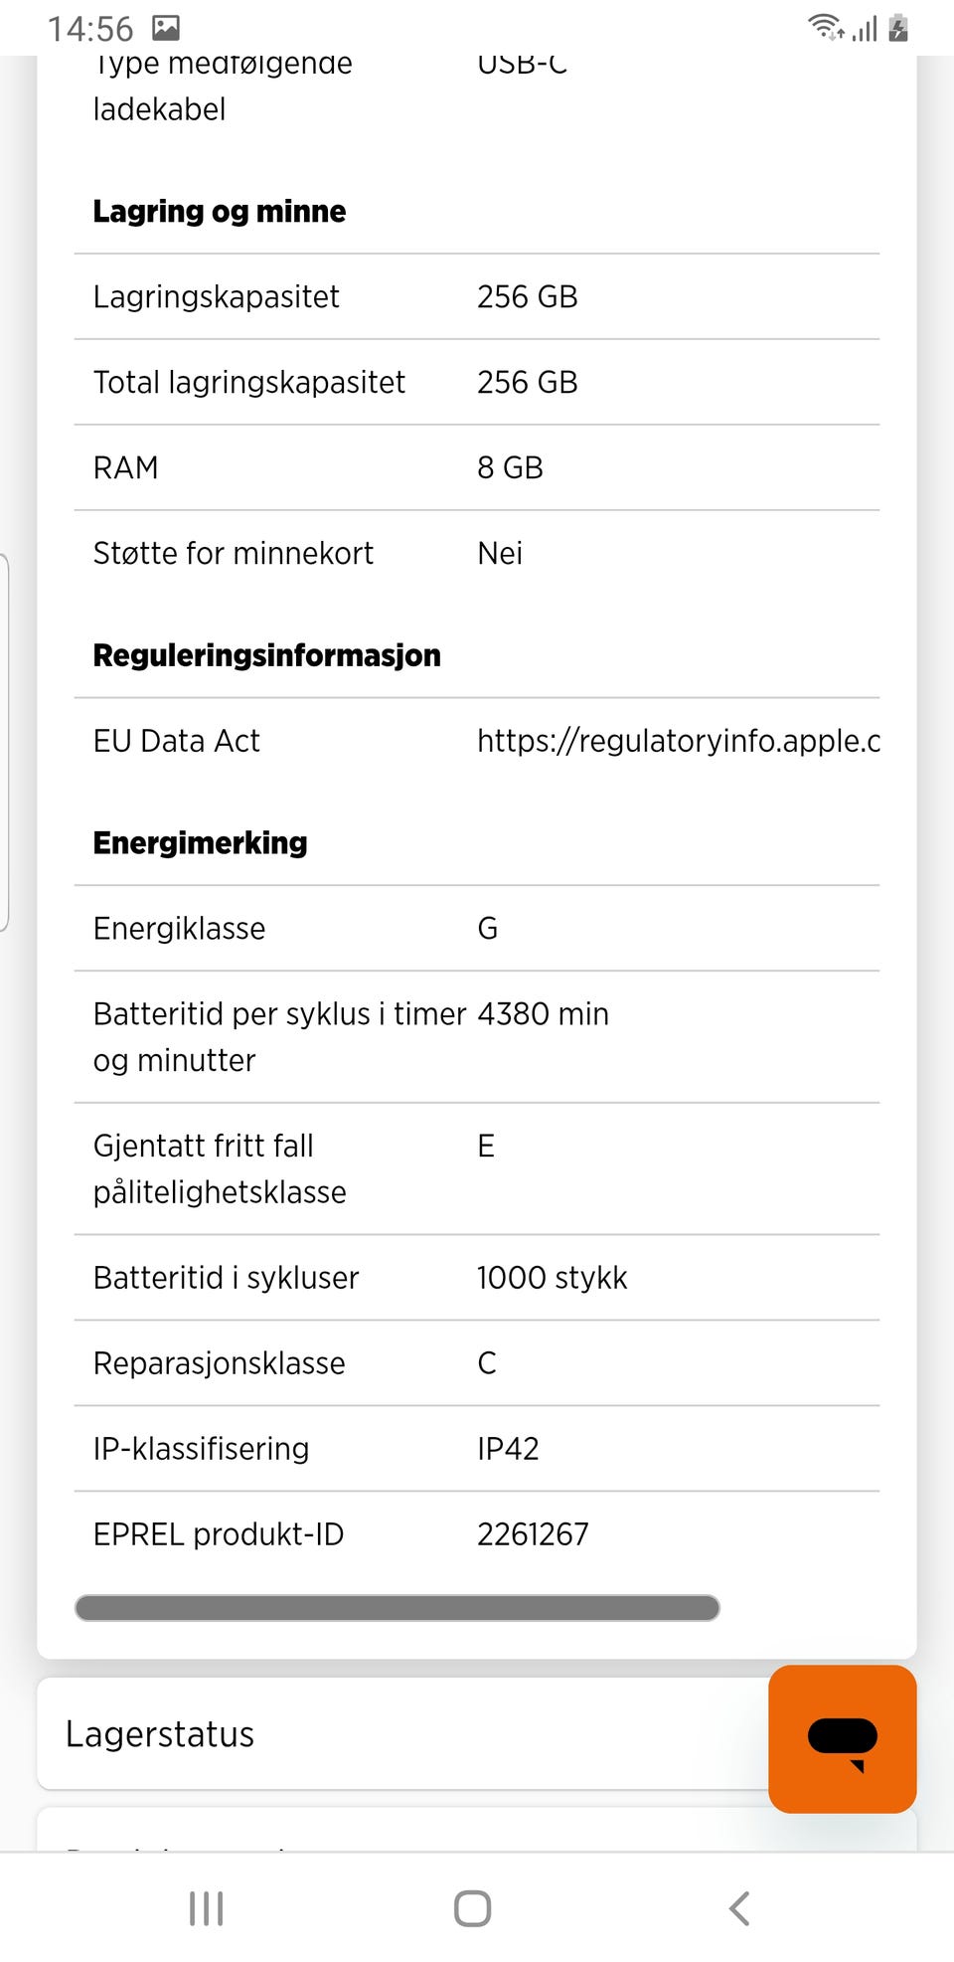Viewport: 954px width, 1962px height.
Task: Tap the image notification icon in status bar
Action: [166, 28]
